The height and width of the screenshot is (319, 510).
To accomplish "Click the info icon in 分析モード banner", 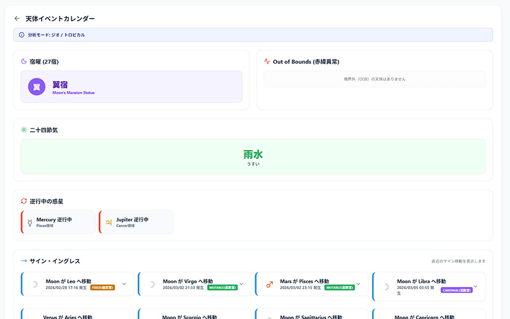I will click(x=22, y=34).
